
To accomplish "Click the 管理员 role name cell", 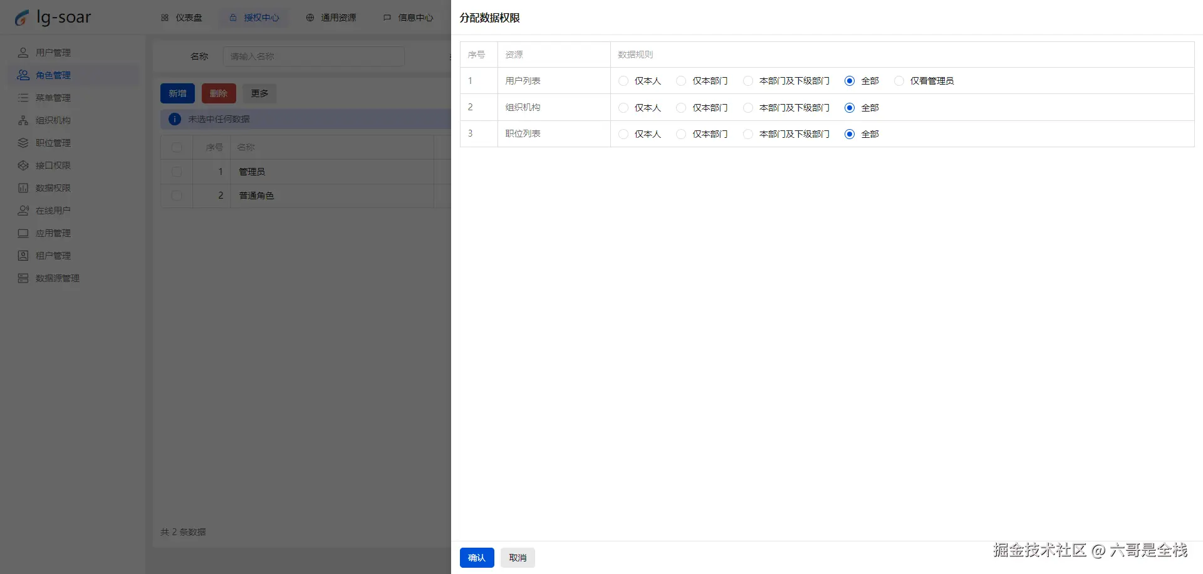I will point(332,172).
